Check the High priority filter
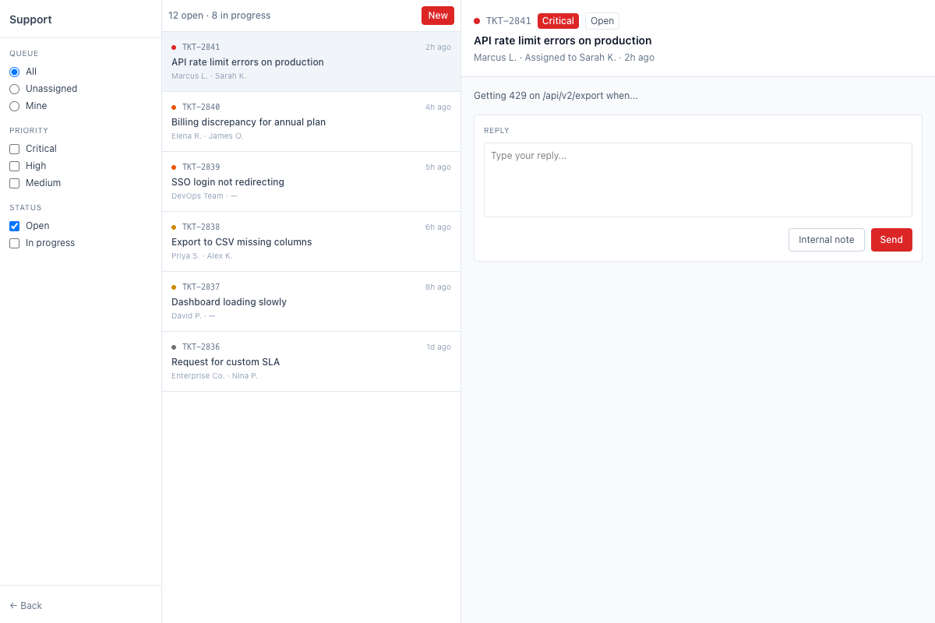 point(13,166)
